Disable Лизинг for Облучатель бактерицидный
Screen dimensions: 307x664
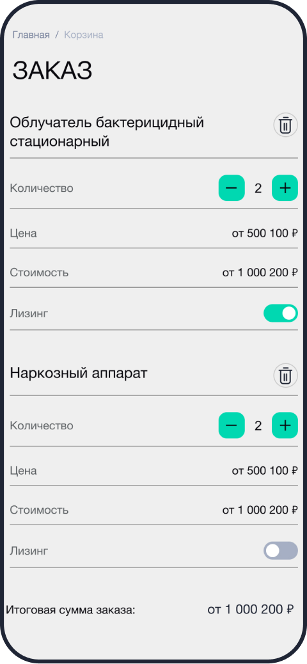281,313
